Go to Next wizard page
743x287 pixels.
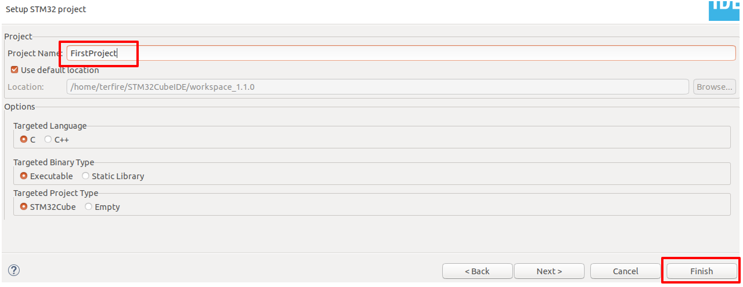(x=549, y=271)
